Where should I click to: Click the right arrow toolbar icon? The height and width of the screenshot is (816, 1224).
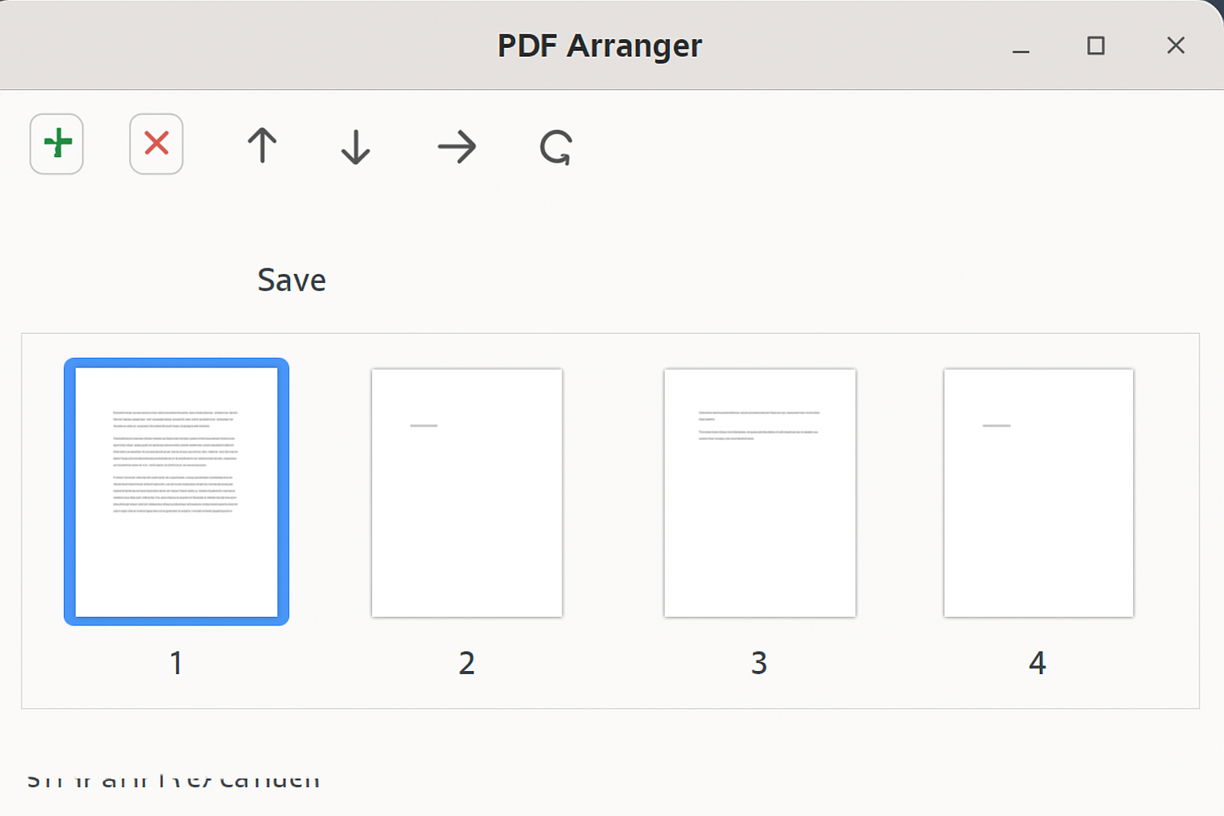[457, 147]
